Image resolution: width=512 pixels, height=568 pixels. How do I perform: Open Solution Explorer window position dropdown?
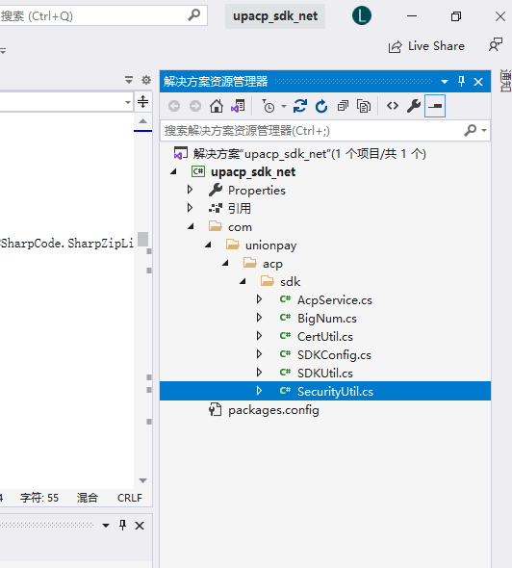tap(445, 82)
